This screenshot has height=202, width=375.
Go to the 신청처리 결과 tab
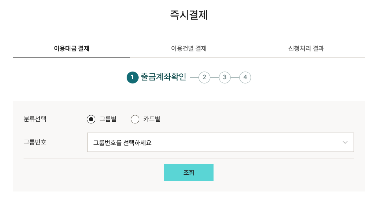coord(306,48)
